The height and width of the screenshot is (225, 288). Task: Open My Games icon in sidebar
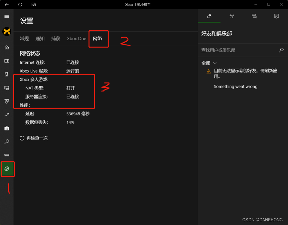(7, 61)
